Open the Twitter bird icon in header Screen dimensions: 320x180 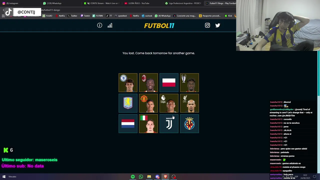[x=218, y=25]
